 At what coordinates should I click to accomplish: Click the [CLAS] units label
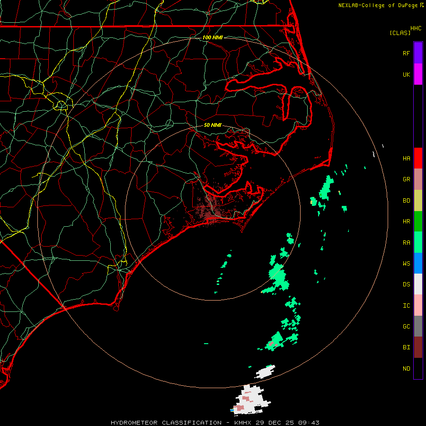pos(400,33)
